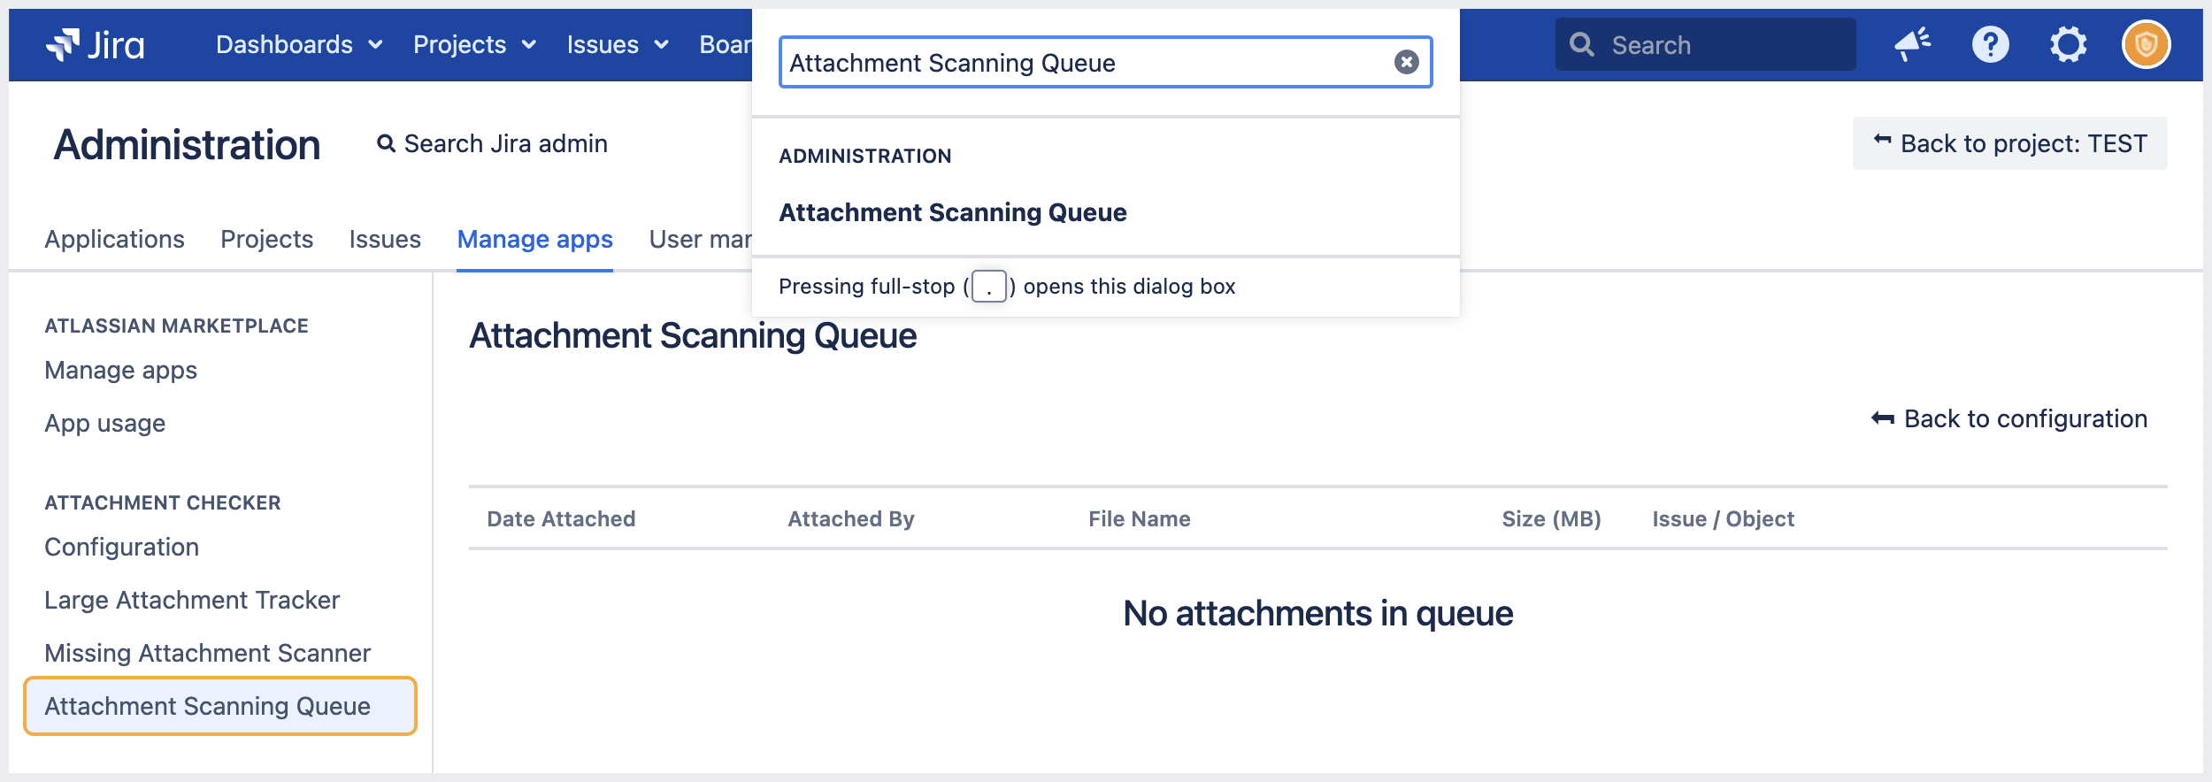Open Large Attachment Tracker in sidebar
The image size is (2212, 782).
point(192,600)
